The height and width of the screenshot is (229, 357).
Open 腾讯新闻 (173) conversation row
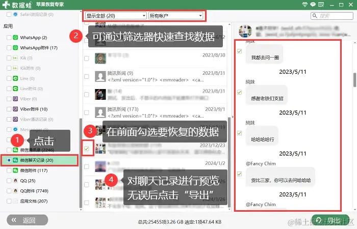(x=155, y=112)
